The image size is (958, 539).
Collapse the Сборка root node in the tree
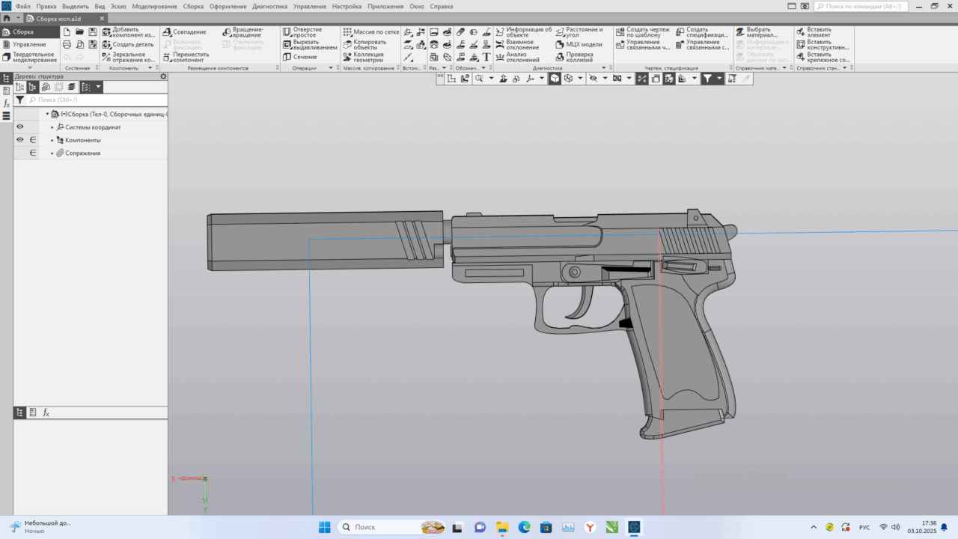click(x=47, y=114)
